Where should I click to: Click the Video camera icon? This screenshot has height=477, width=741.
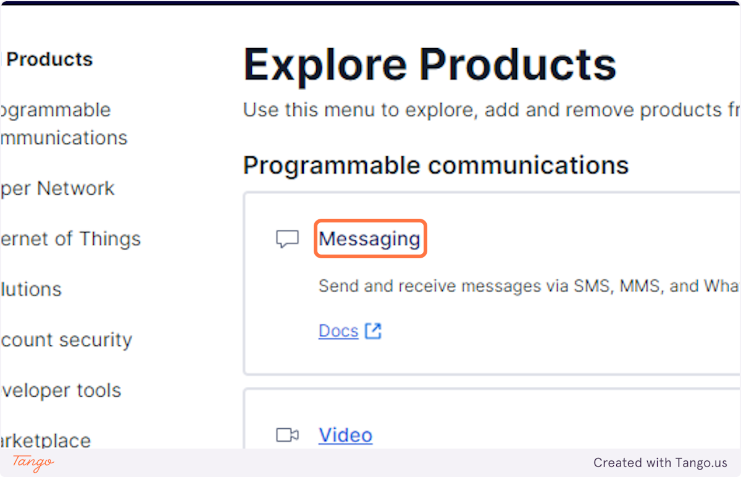tap(287, 435)
